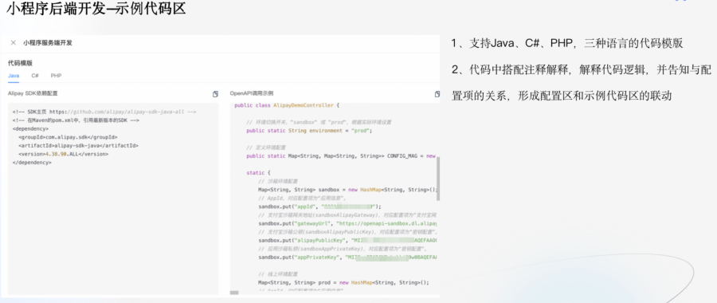Click the 代码模版 heading
This screenshot has width=717, height=303.
20,63
